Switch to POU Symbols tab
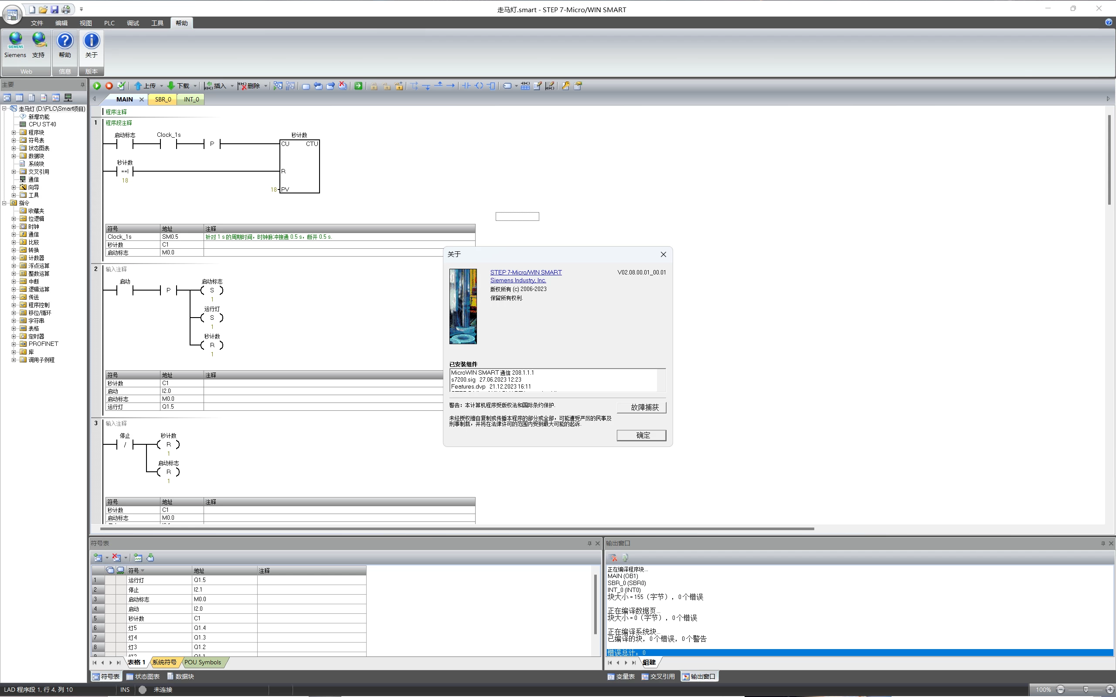The width and height of the screenshot is (1116, 697). tap(202, 663)
